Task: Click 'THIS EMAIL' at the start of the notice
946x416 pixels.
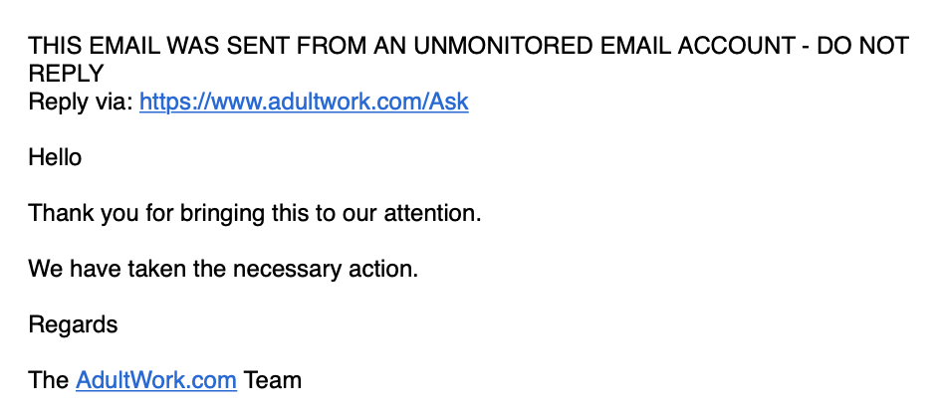Action: tap(95, 46)
